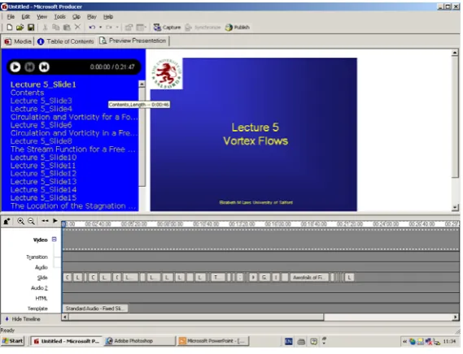Screen dimensions: 463x354
Task: Zoom in on the timeline
Action: 20,221
